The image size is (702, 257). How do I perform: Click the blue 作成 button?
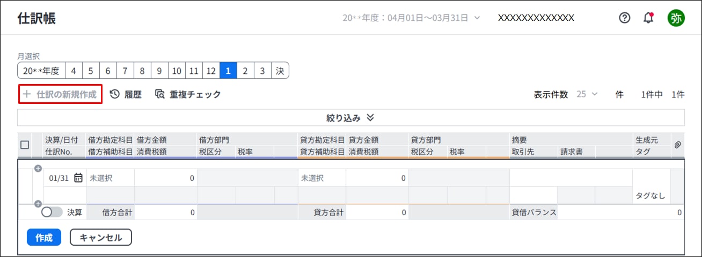pyautogui.click(x=43, y=237)
